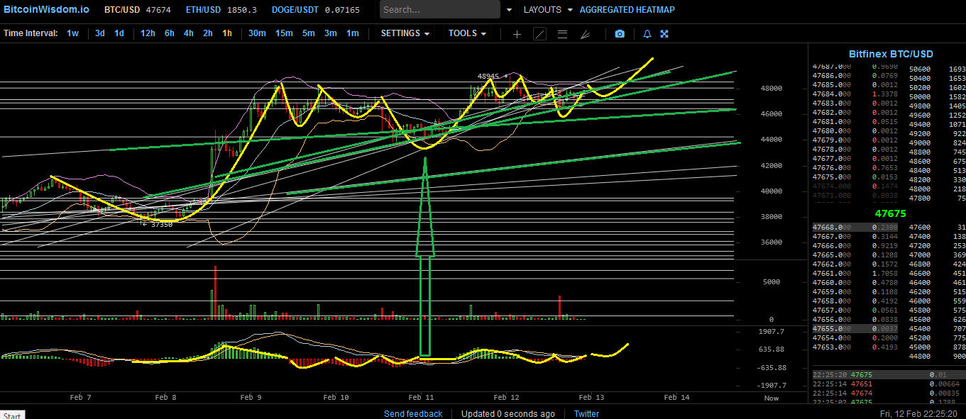Image resolution: width=966 pixels, height=419 pixels.
Task: Switch time interval to 6h
Action: point(170,33)
